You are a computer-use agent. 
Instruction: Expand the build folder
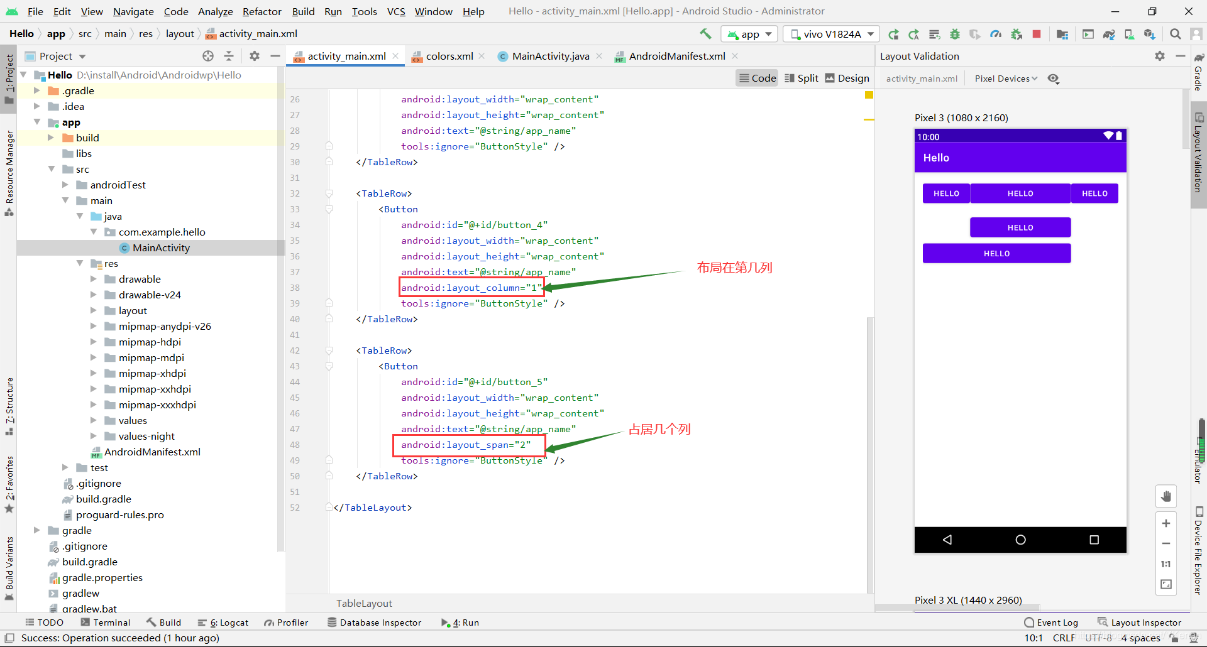(51, 138)
